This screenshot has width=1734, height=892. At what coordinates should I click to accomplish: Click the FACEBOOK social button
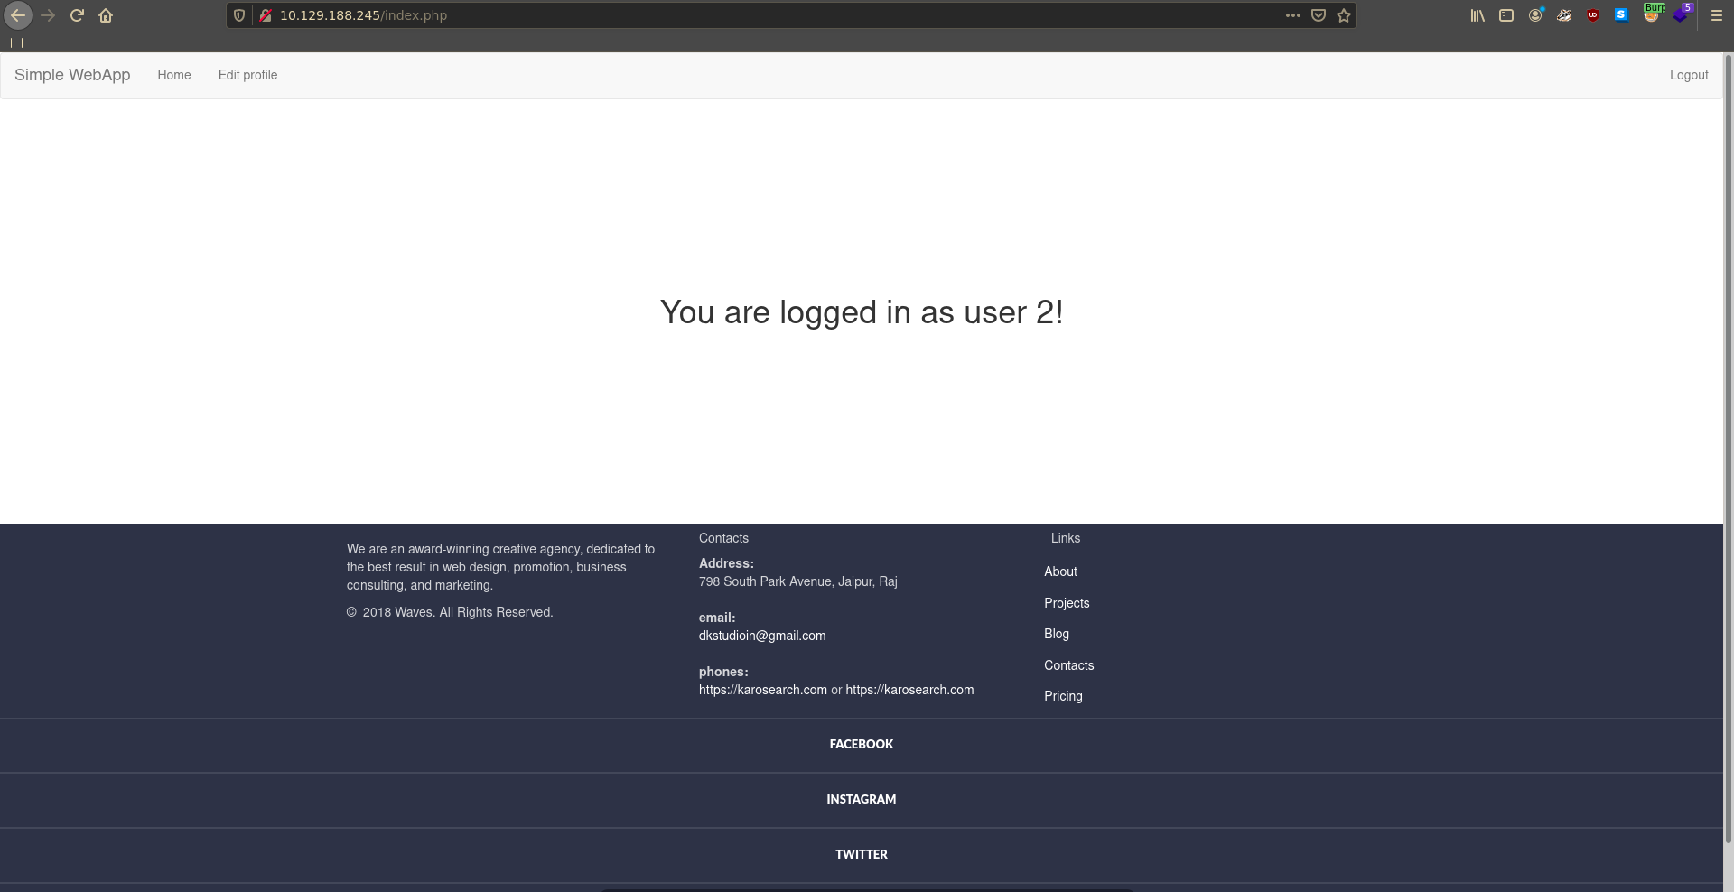(x=861, y=744)
